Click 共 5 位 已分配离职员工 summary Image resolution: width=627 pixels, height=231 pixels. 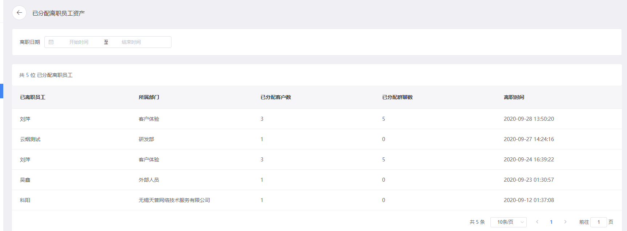click(46, 75)
